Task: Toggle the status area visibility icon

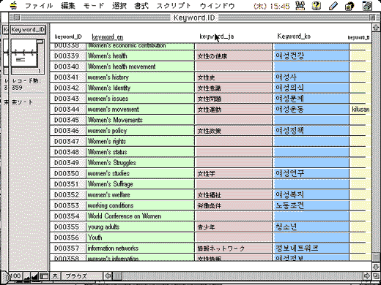Action: point(44,276)
